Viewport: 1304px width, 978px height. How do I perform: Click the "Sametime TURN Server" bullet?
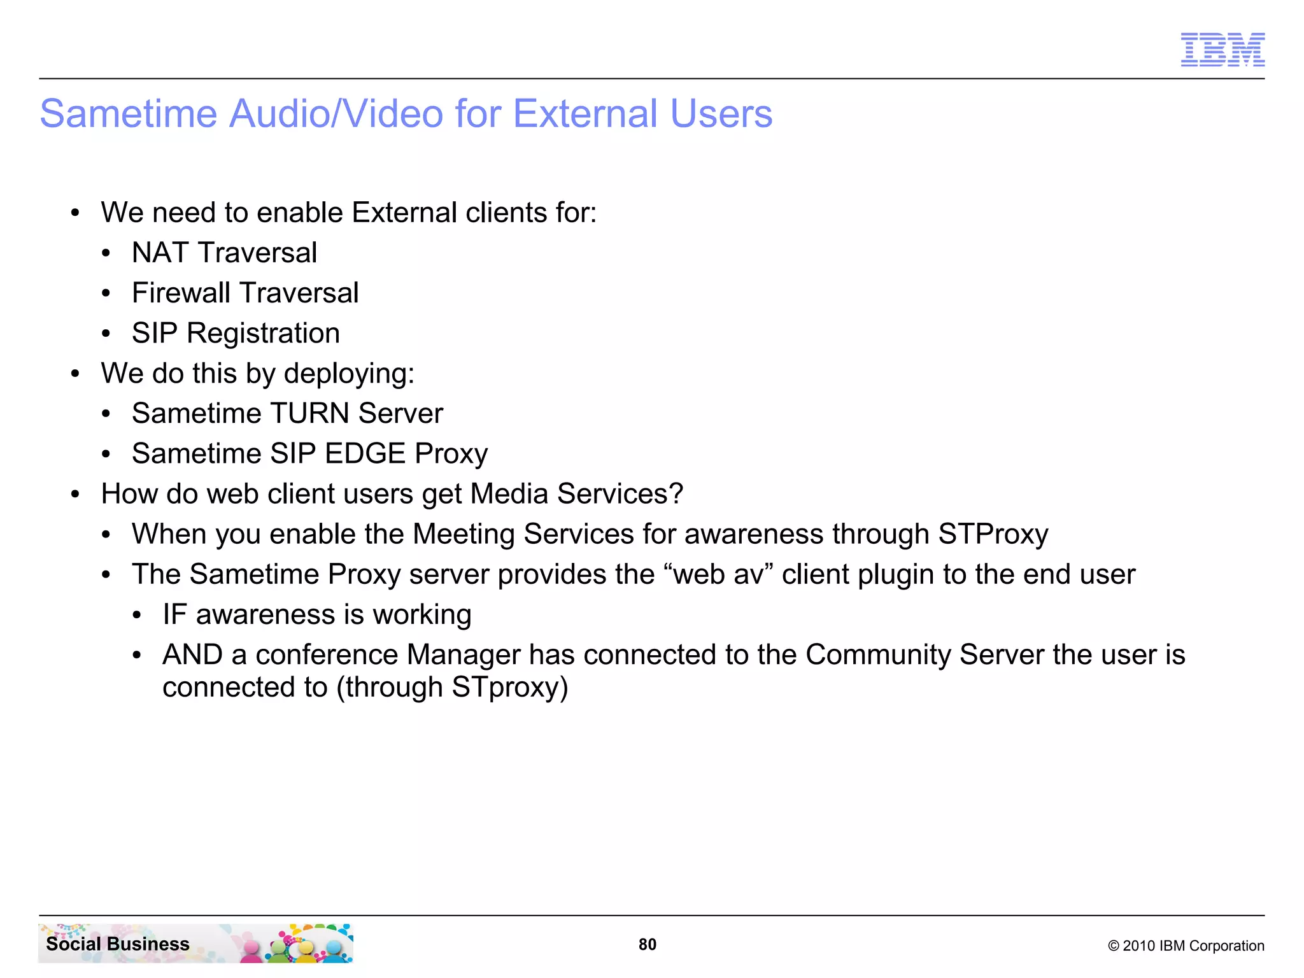pyautogui.click(x=287, y=413)
